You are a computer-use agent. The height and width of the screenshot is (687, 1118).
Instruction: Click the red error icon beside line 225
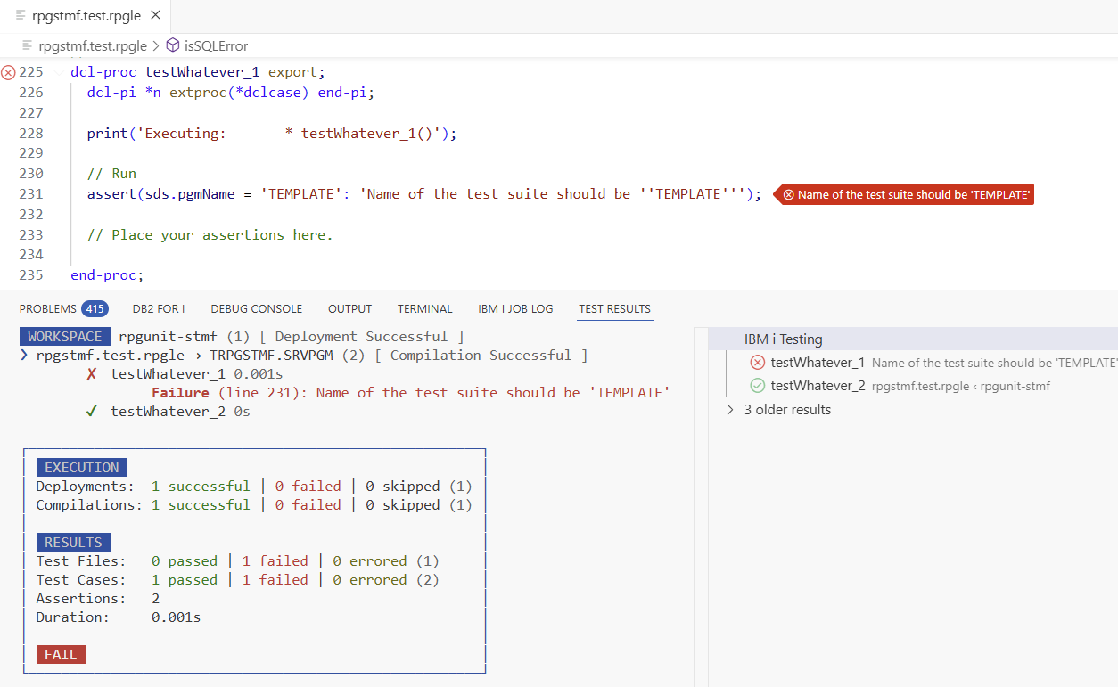click(x=8, y=72)
